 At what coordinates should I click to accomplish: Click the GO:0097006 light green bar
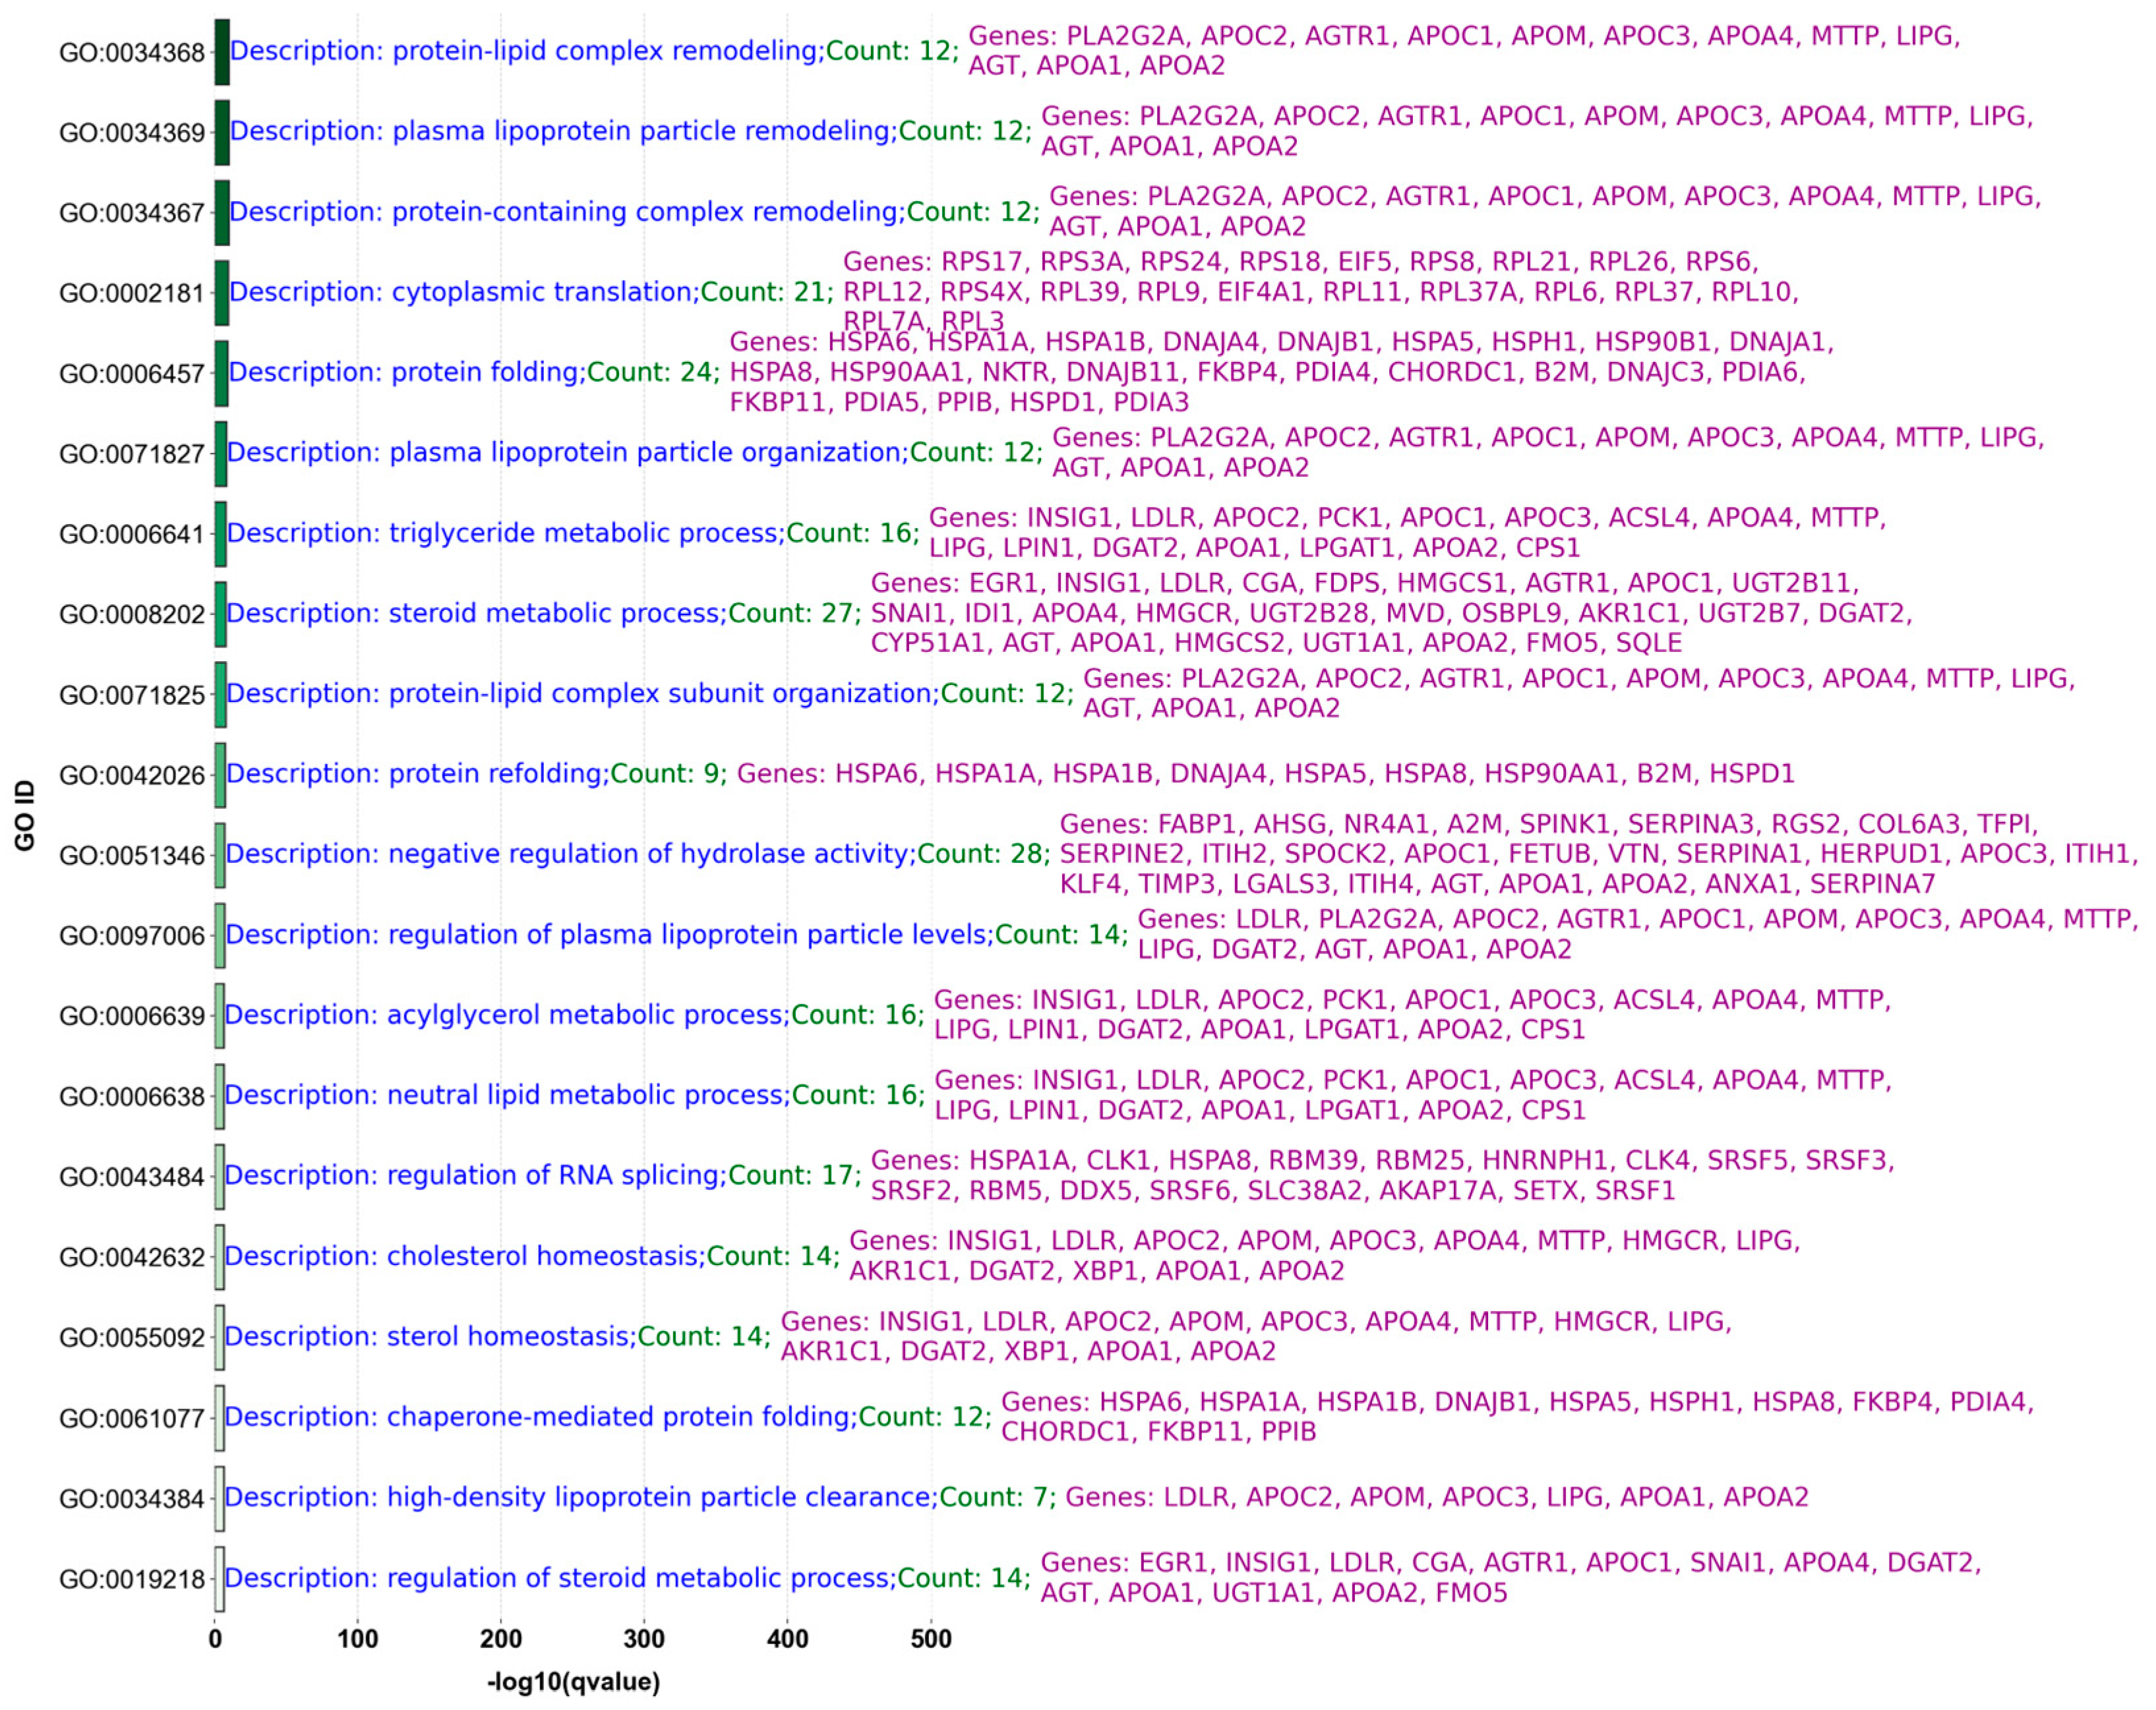pos(220,936)
